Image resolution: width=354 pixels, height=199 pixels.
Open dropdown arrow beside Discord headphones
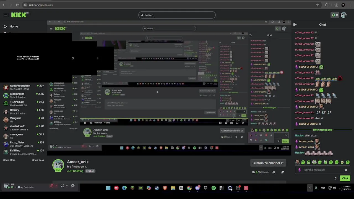tap(67, 186)
